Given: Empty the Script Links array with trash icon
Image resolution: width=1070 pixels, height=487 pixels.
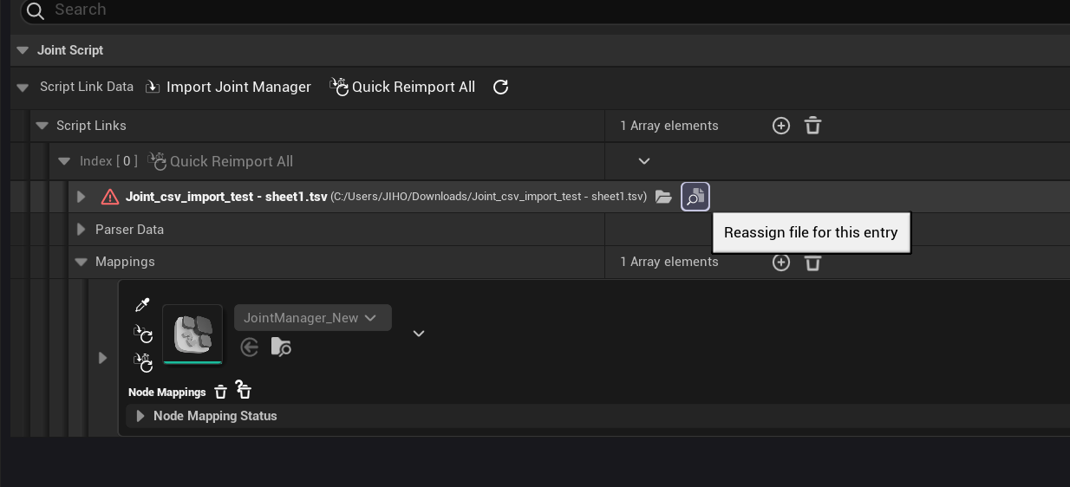Looking at the screenshot, I should pos(812,126).
